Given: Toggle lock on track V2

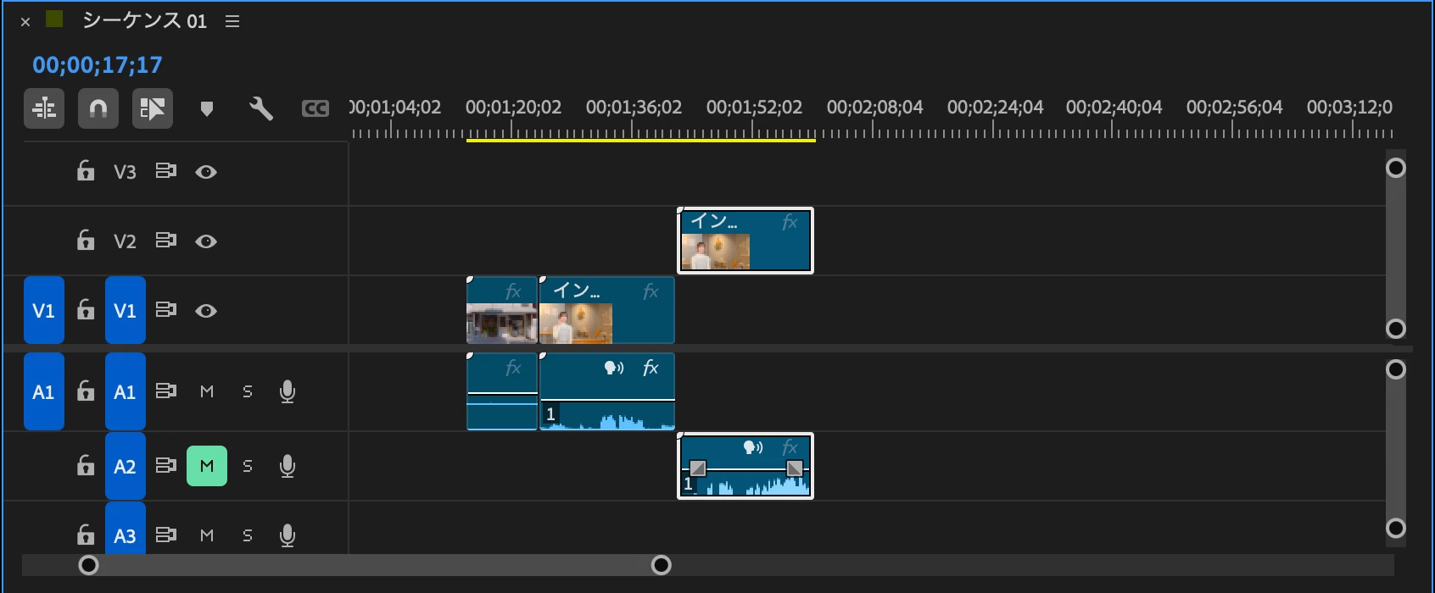Looking at the screenshot, I should coord(86,241).
